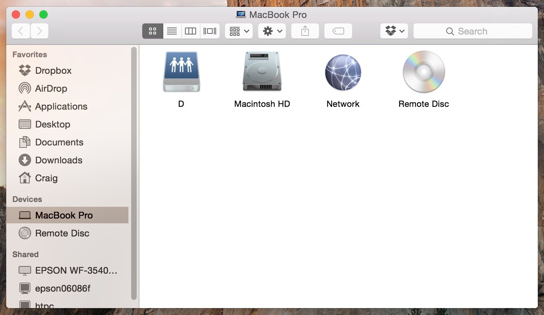This screenshot has width=544, height=315.
Task: Open the item arrangement dropdown
Action: point(239,31)
